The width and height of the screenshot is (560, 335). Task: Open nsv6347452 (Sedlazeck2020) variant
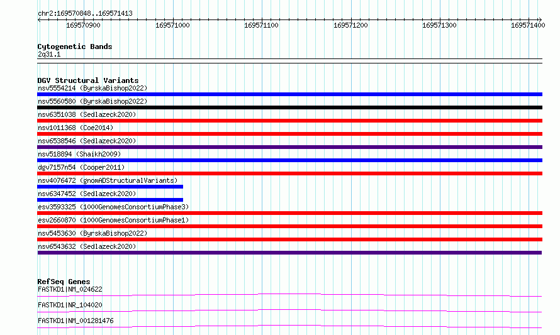(87, 194)
